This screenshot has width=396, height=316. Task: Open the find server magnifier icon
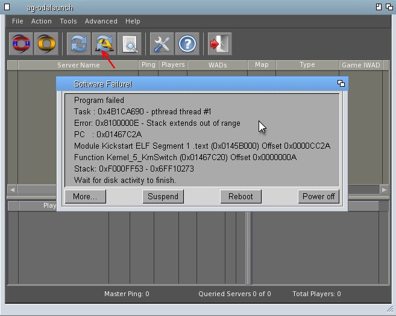pyautogui.click(x=130, y=44)
